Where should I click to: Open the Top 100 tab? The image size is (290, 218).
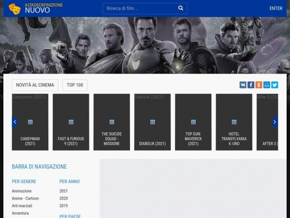[x=75, y=85]
